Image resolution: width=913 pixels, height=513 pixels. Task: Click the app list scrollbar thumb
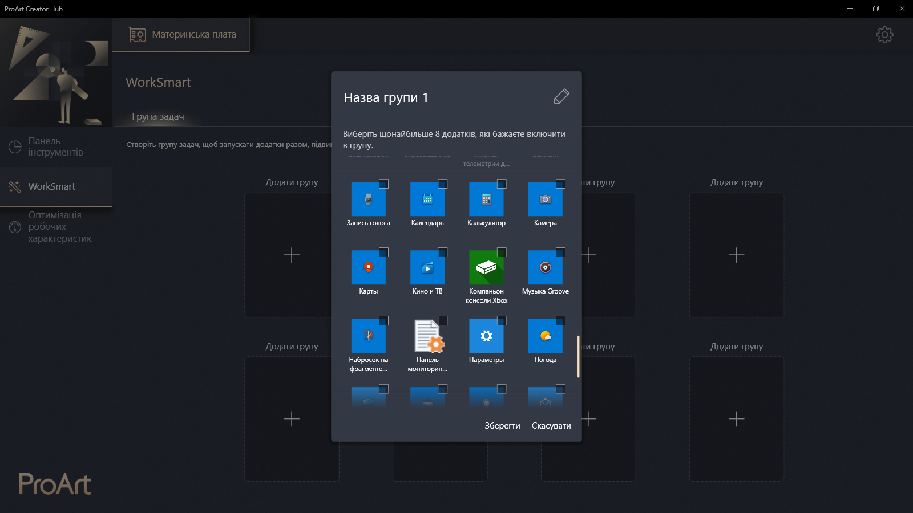579,356
